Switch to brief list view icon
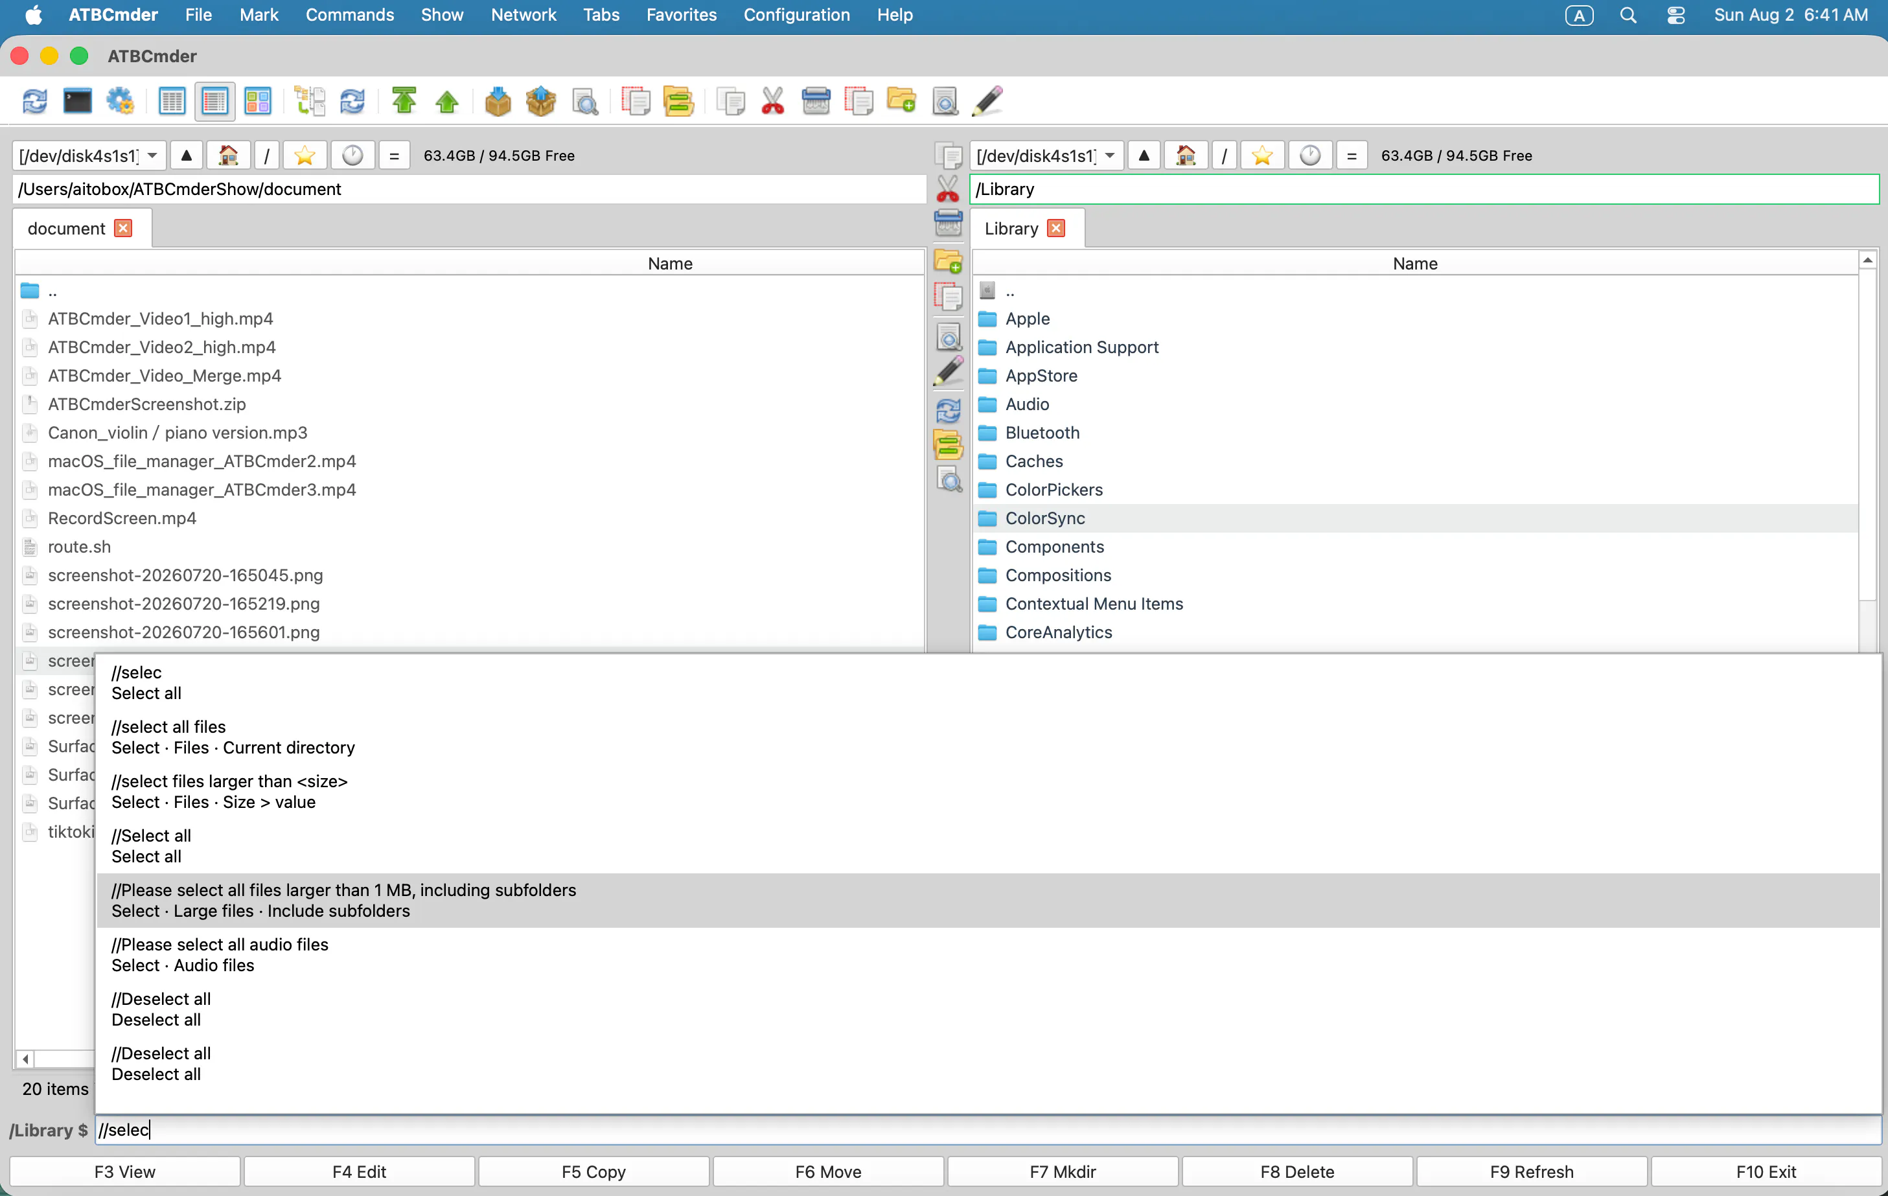Screen dimensions: 1888x1196 (171, 102)
